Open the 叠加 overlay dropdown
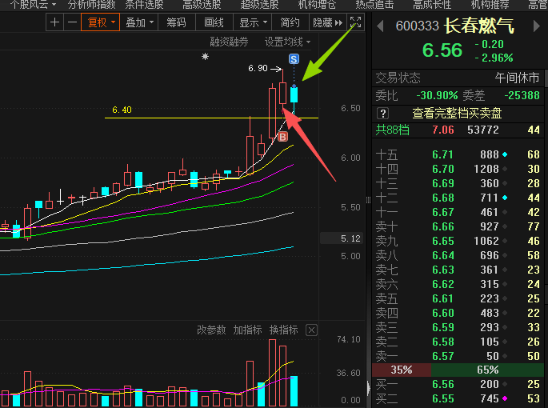Viewport: 548px width, 408px height. (139, 22)
